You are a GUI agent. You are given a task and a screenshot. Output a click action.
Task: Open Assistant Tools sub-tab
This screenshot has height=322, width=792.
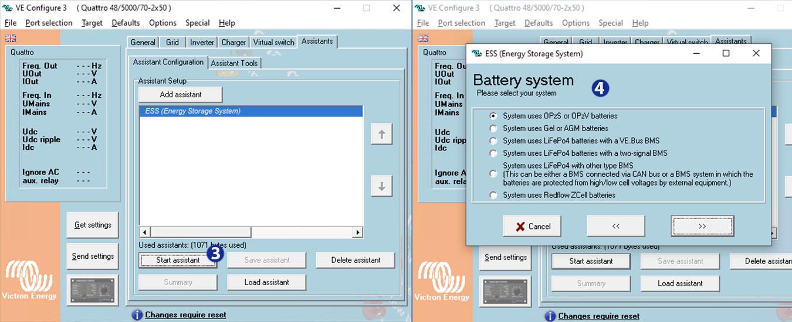coord(234,63)
